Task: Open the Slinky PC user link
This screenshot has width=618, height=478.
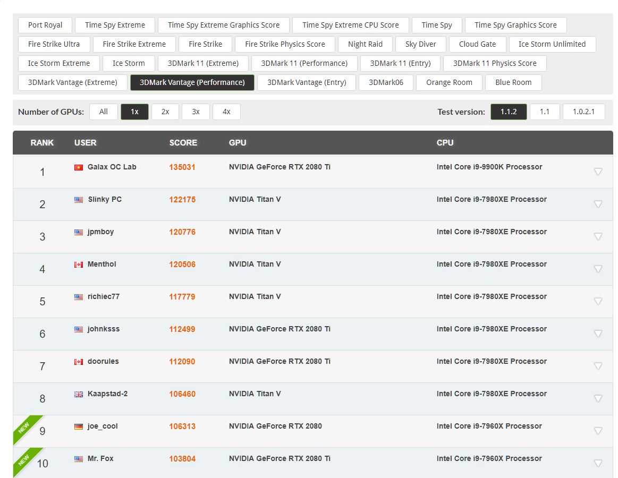Action: 105,199
